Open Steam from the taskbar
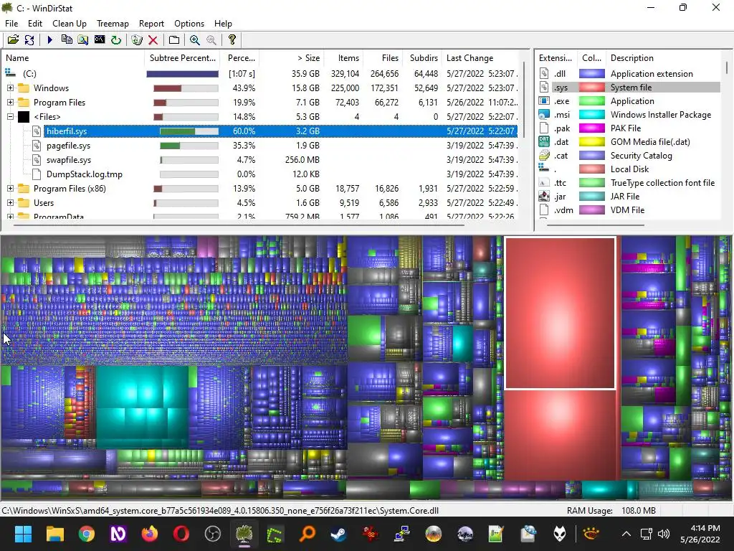This screenshot has width=734, height=551. (x=338, y=533)
